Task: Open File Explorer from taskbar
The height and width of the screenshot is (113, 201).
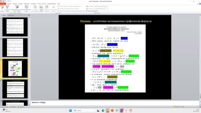Action: pos(107,110)
